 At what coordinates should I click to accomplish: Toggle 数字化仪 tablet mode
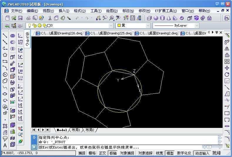pos(184,153)
